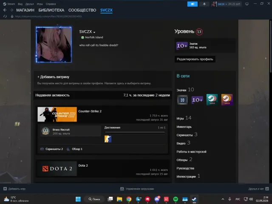Viewport: 272px width, 204px height.
Task: Open Скриншоты 2 under Counter-Strike 2
Action: (52, 149)
